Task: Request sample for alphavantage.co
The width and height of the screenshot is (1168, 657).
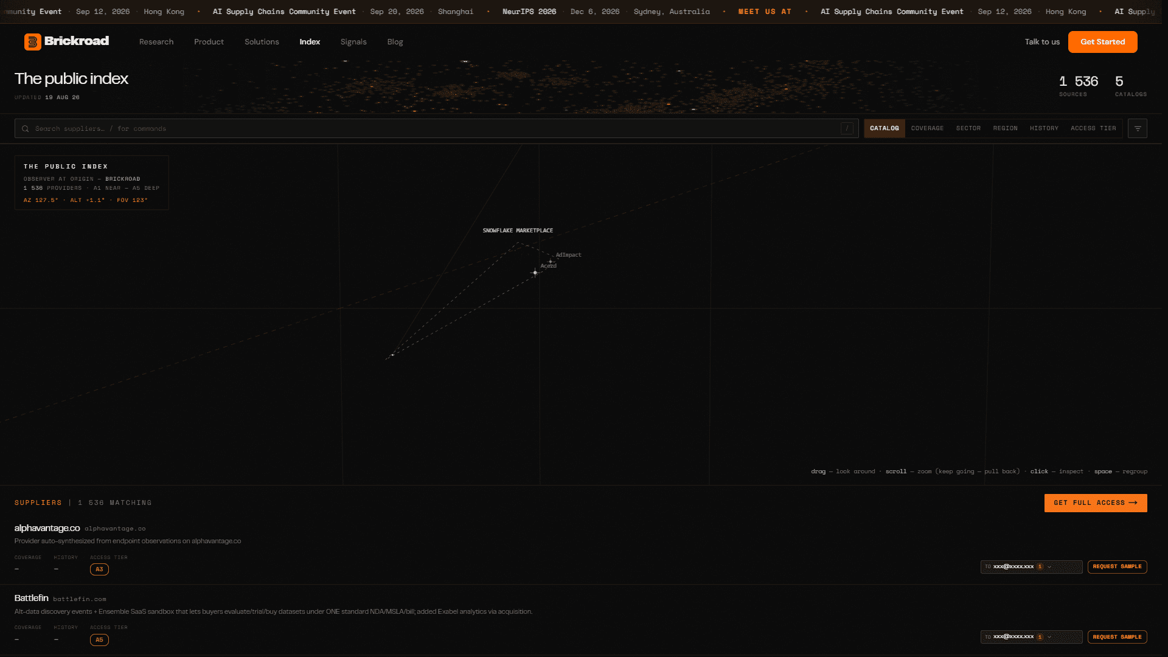Action: coord(1117,567)
